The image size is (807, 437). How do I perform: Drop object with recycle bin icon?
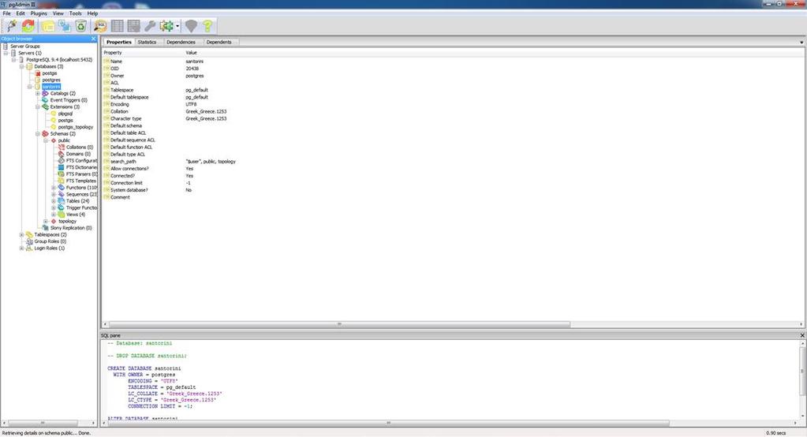[81, 26]
